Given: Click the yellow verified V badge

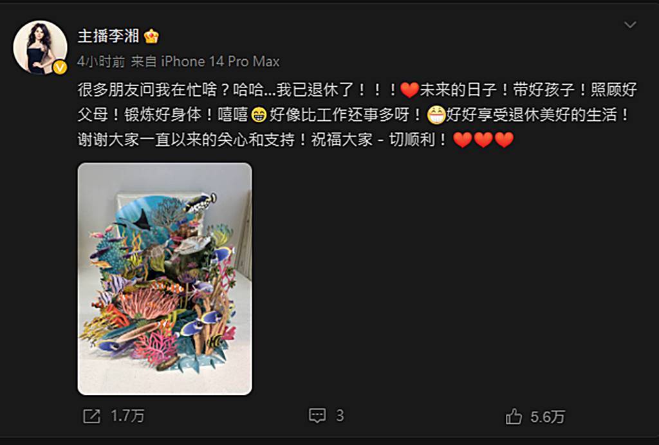Looking at the screenshot, I should point(60,67).
